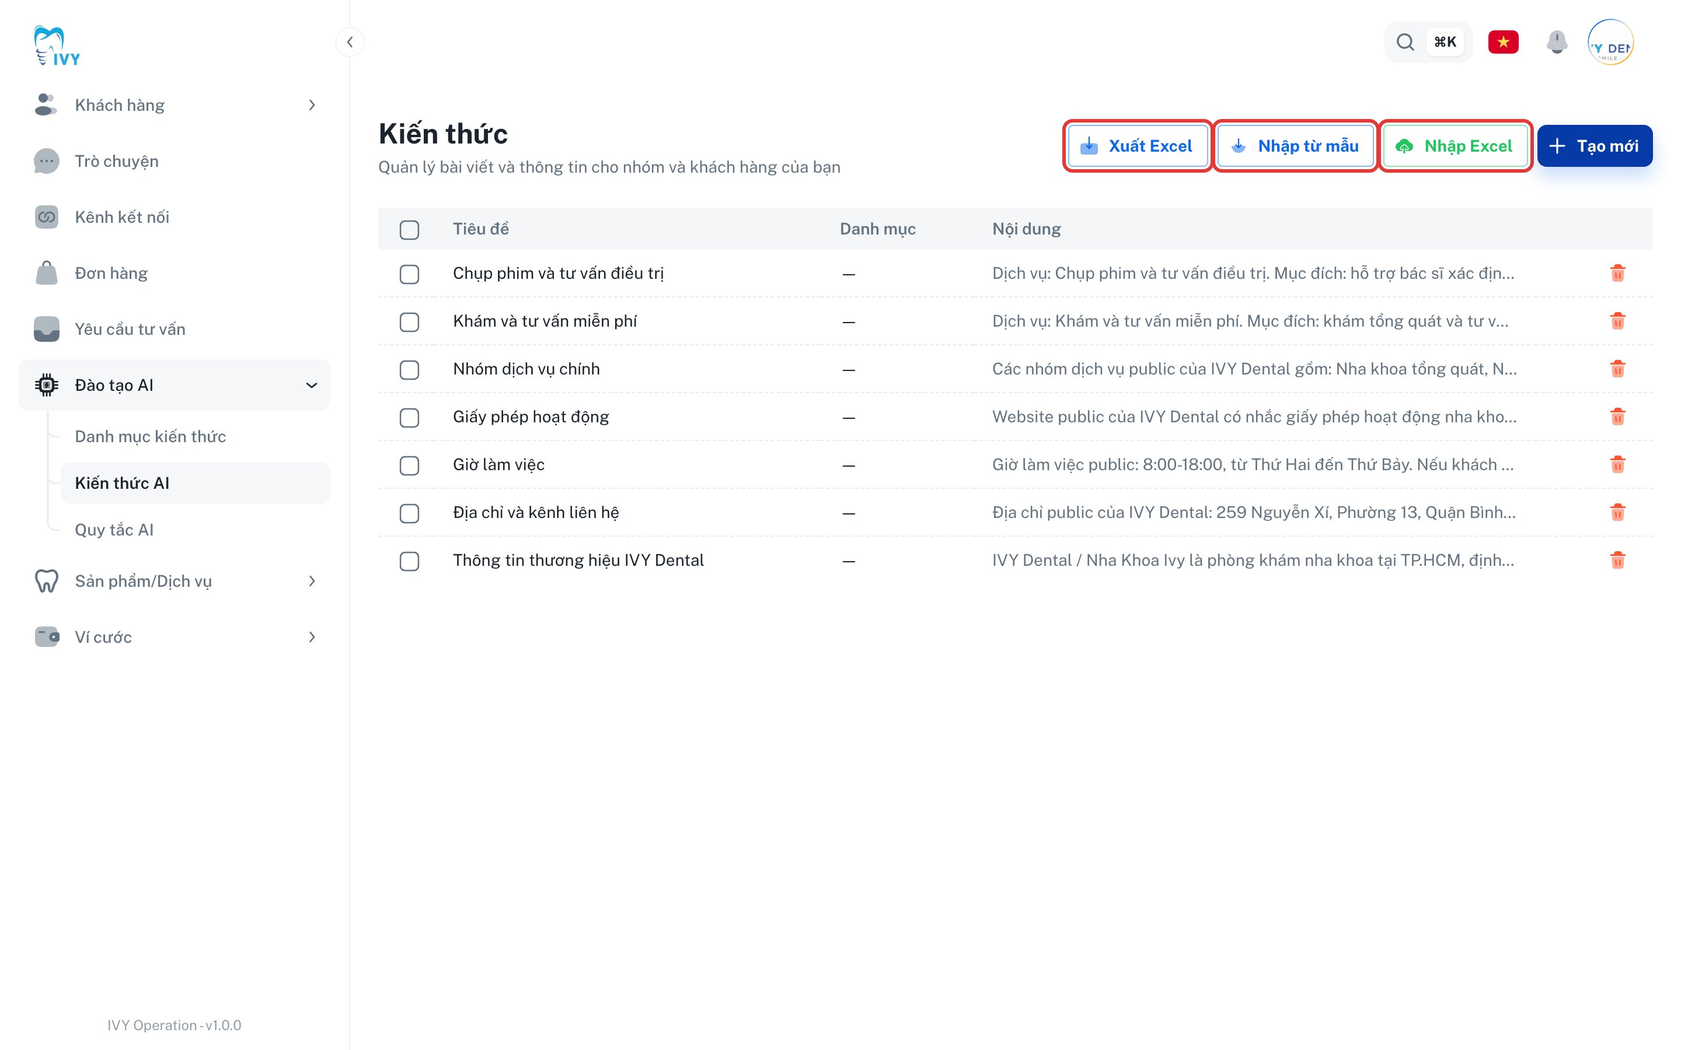The image size is (1681, 1050).
Task: Click the Kênh kết nối link icon
Action: point(46,218)
